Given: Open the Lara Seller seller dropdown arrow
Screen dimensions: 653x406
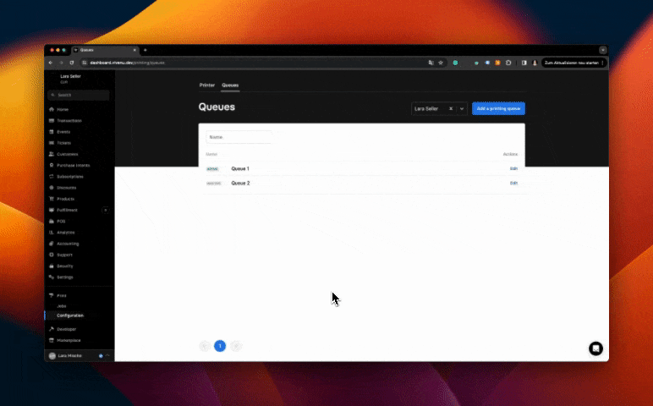Looking at the screenshot, I should (462, 108).
